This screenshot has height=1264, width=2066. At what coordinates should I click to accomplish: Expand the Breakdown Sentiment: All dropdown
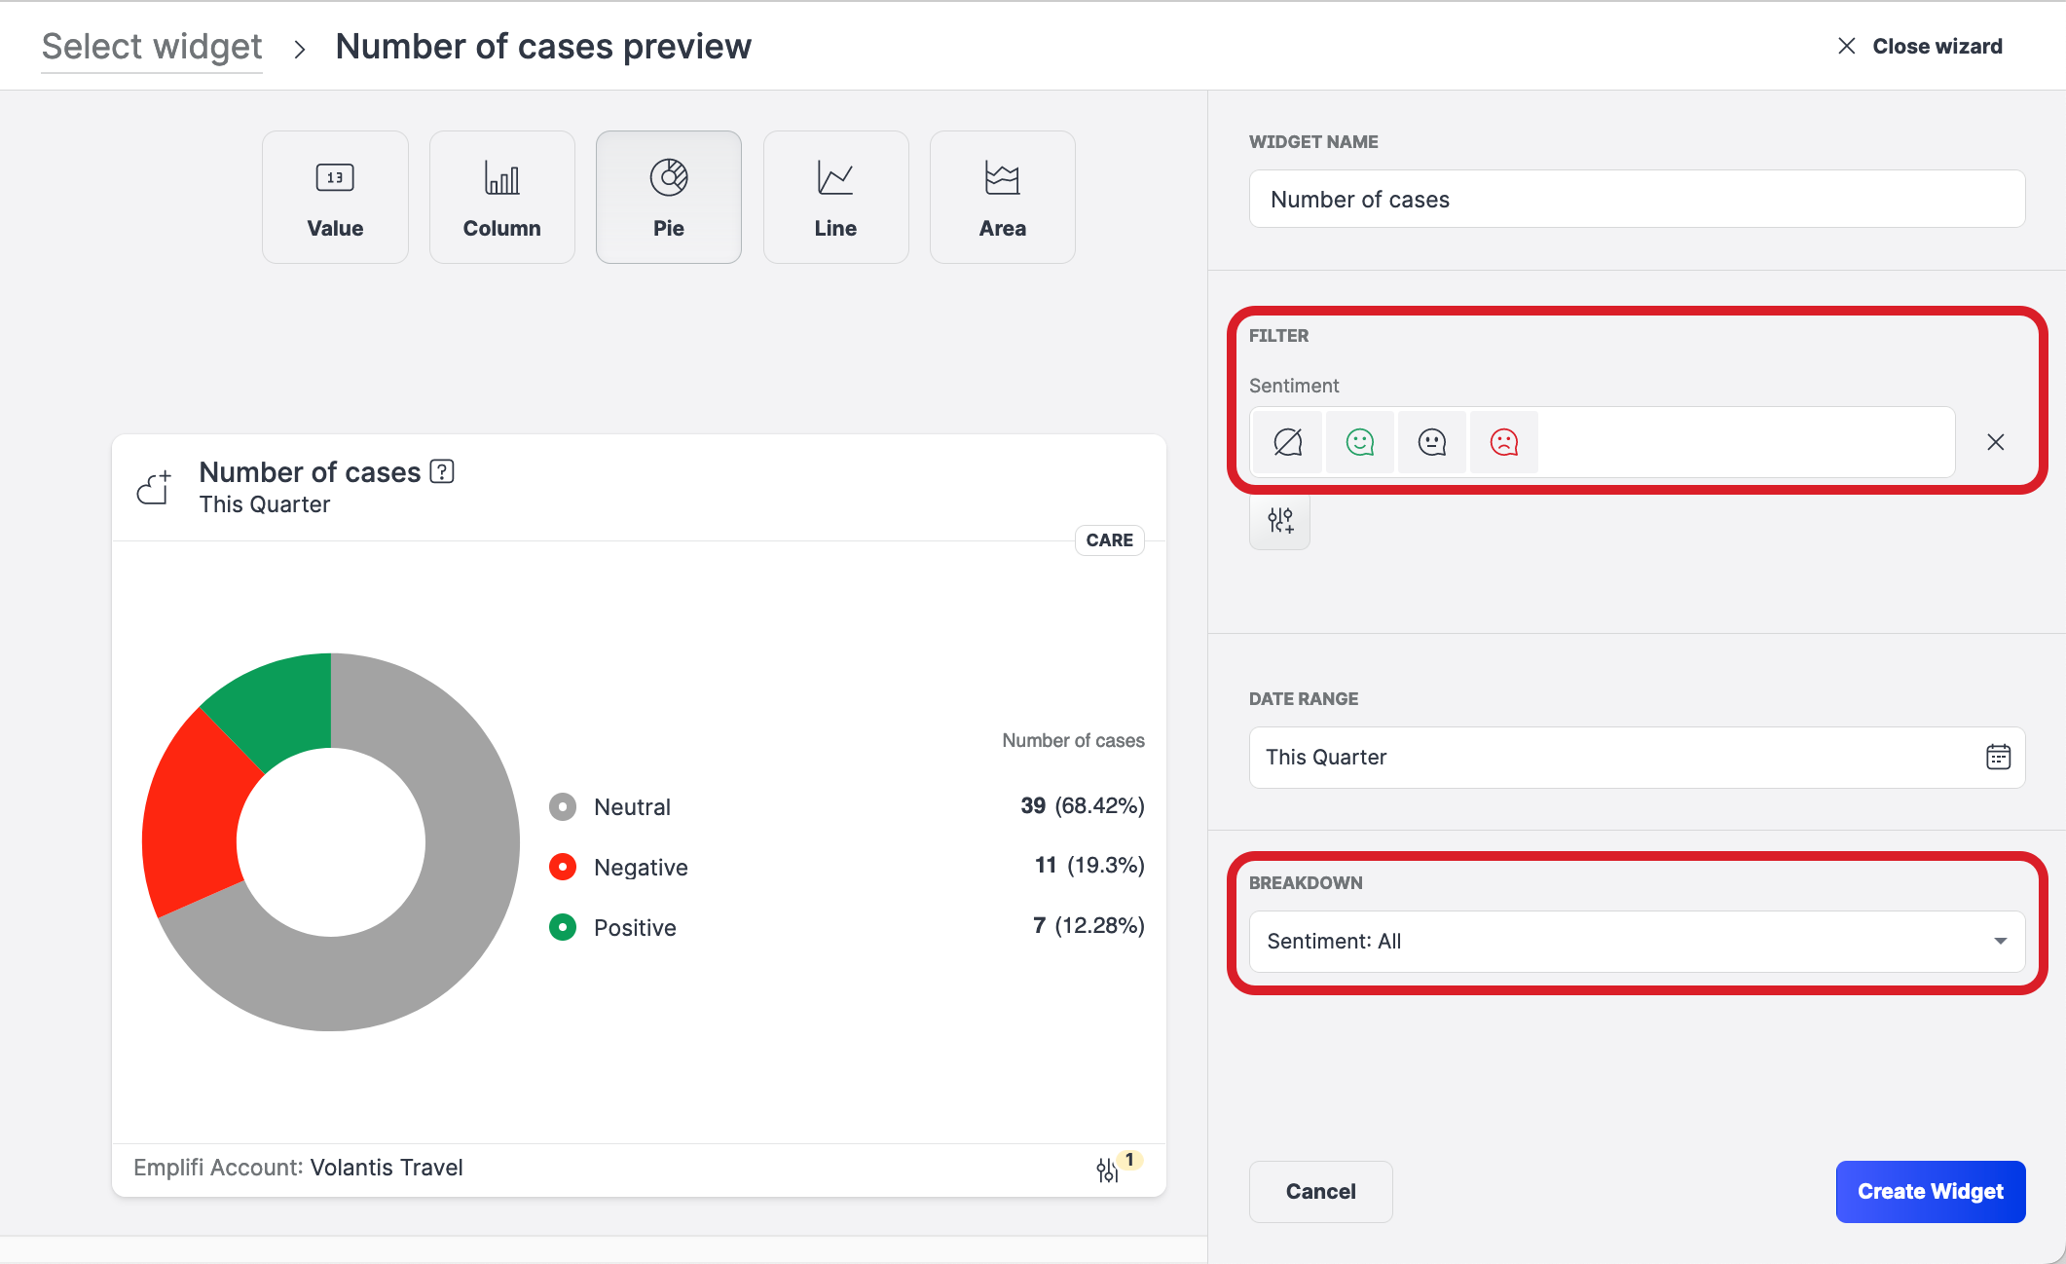[1637, 941]
